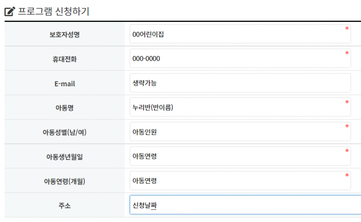Viewport: 361px width, 222px height.
Task: Click the red asterisk in 보호자성명 field
Action: [347, 28]
